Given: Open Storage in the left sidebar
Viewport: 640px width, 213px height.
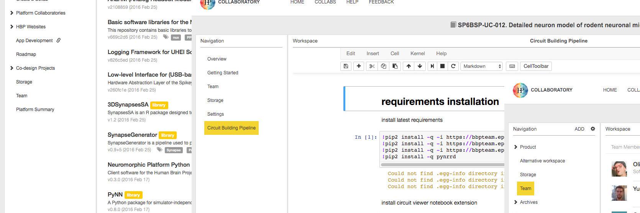Looking at the screenshot, I should [24, 82].
